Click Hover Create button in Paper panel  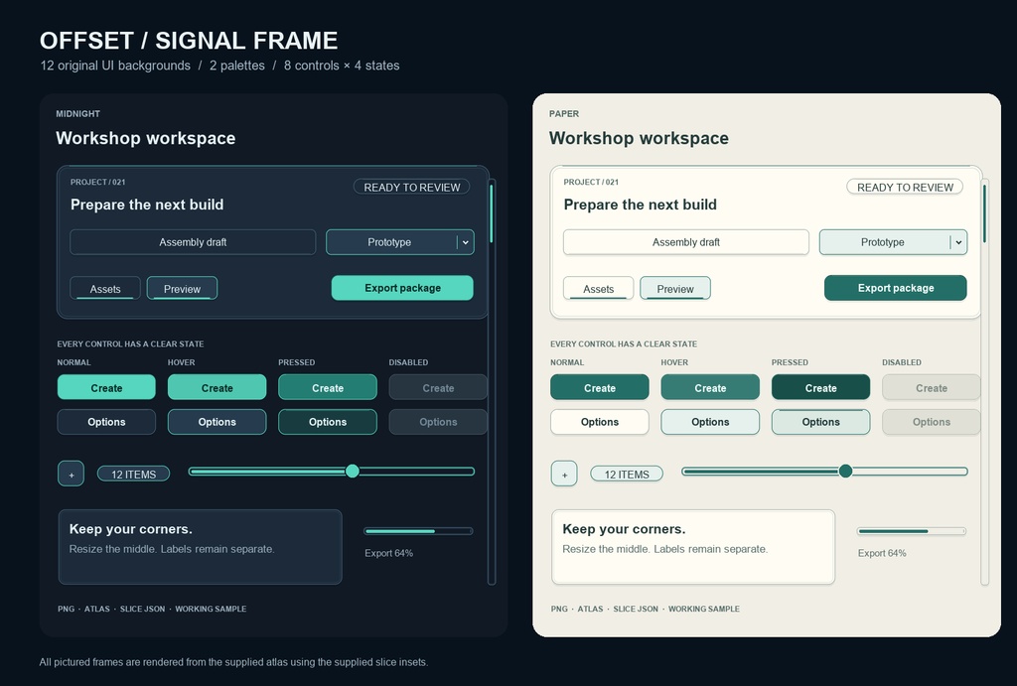(710, 387)
